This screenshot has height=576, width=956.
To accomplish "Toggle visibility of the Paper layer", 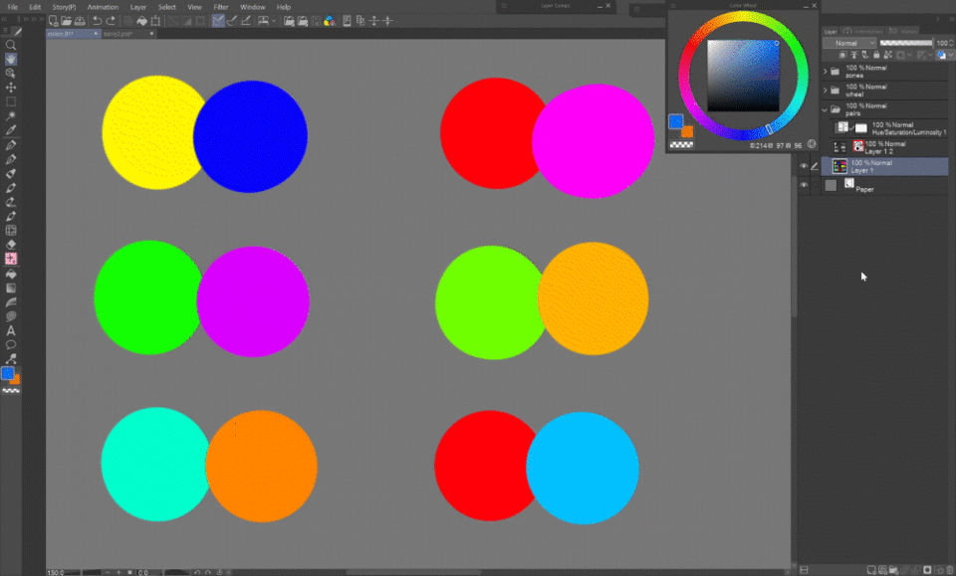I will 805,185.
